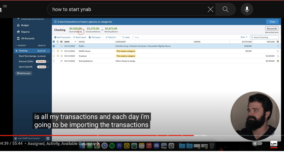Toggle the select-all checkbox in the table header
The image size is (284, 153).
point(54,42)
